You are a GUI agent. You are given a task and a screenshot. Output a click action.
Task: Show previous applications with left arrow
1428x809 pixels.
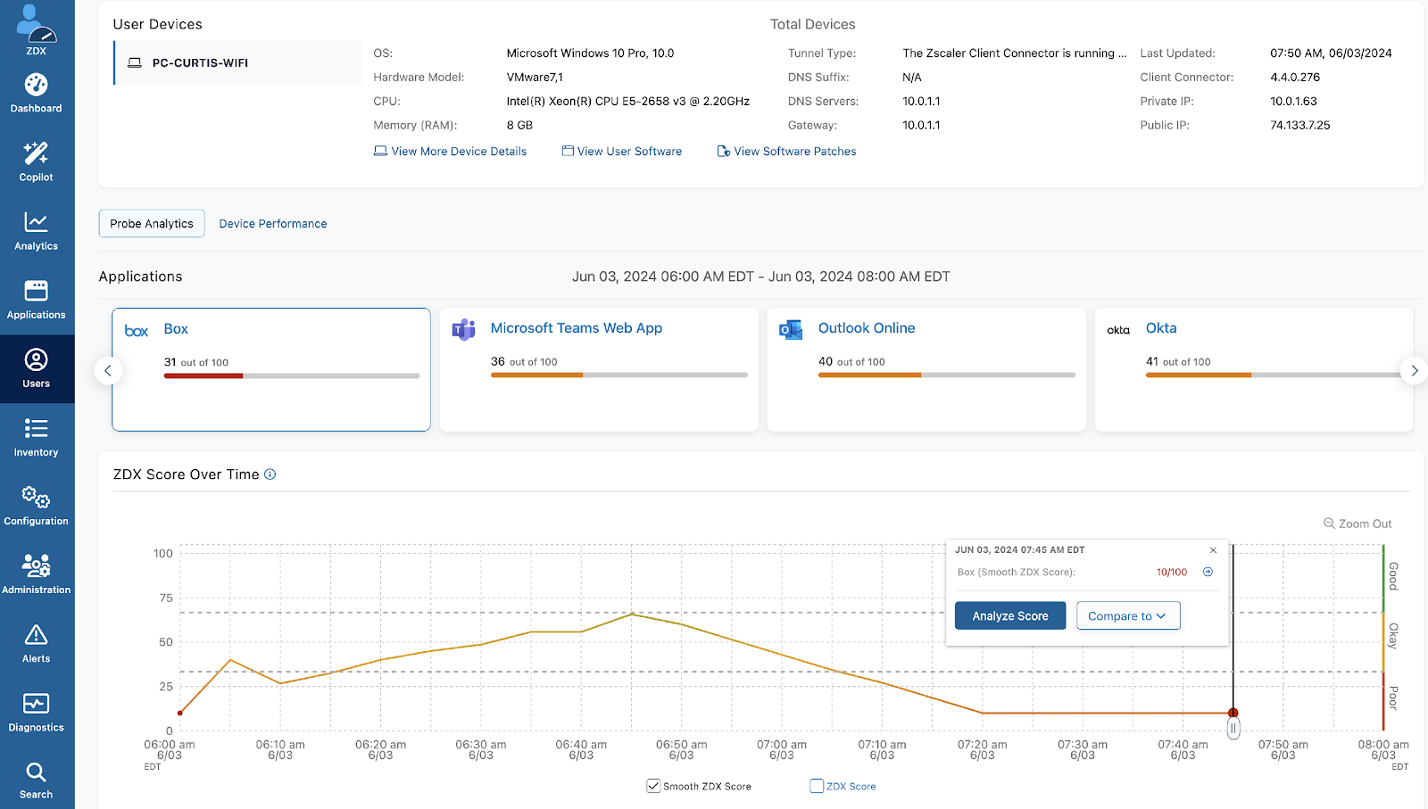pyautogui.click(x=108, y=370)
